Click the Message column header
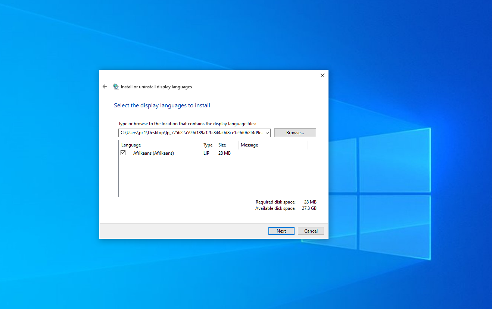The image size is (492, 309). click(x=273, y=145)
